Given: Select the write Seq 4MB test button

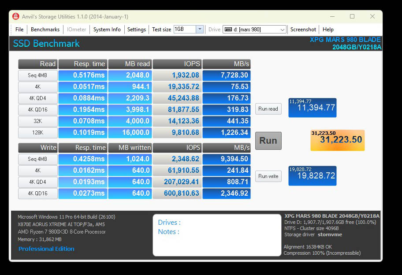Looking at the screenshot, I should click(x=38, y=159).
